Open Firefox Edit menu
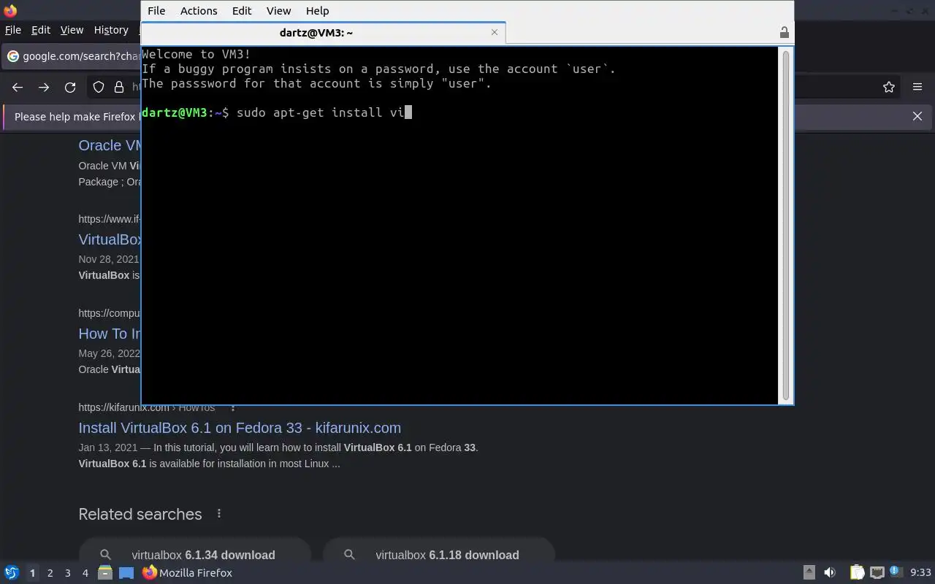 click(41, 30)
